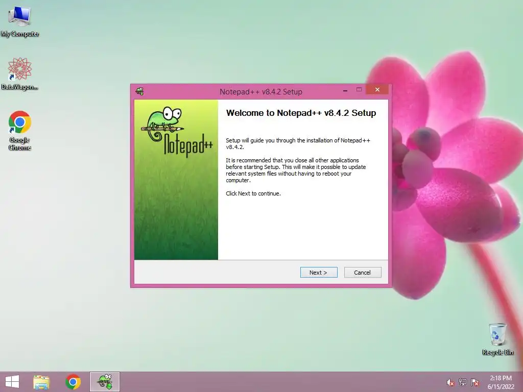Open File Explorer from the taskbar
The height and width of the screenshot is (392, 523).
click(x=41, y=382)
